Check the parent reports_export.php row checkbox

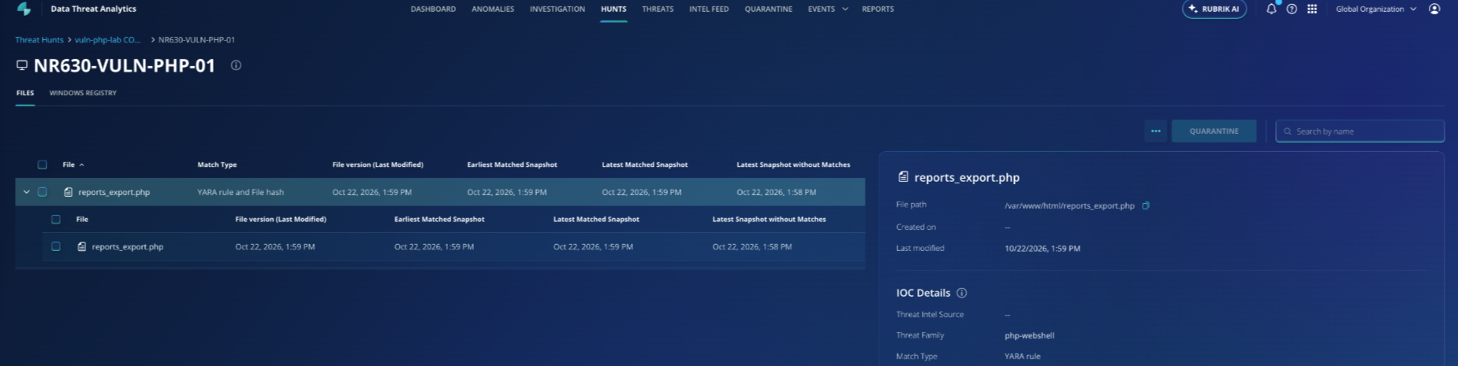(x=43, y=192)
